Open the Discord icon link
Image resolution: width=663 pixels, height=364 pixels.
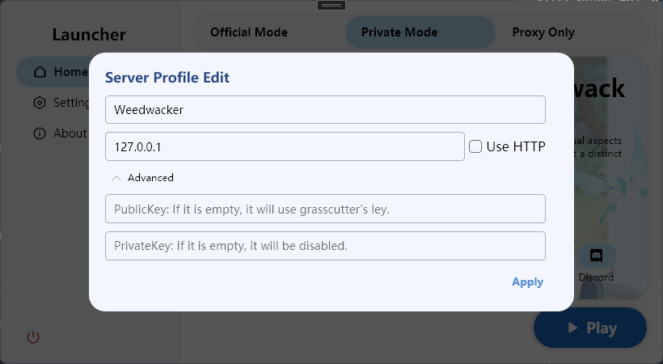click(x=596, y=256)
